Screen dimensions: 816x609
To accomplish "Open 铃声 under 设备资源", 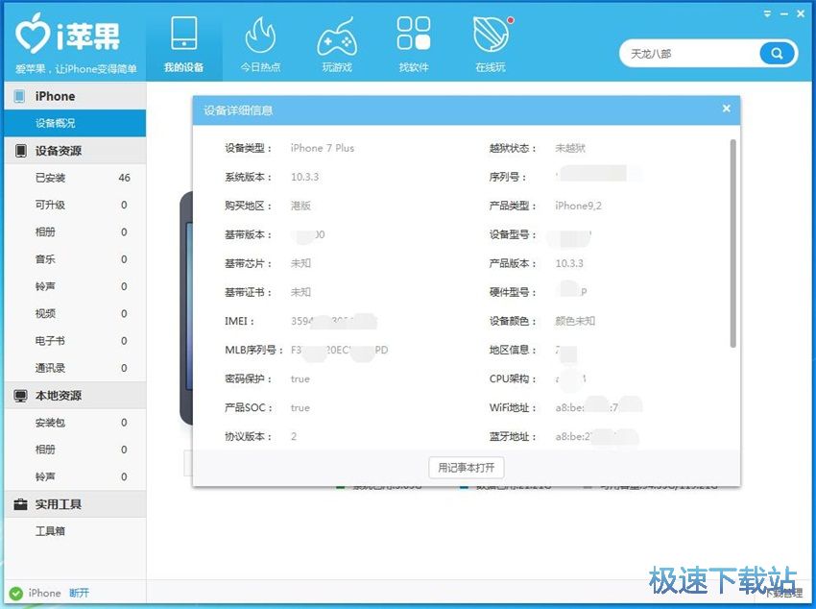I will click(x=75, y=287).
